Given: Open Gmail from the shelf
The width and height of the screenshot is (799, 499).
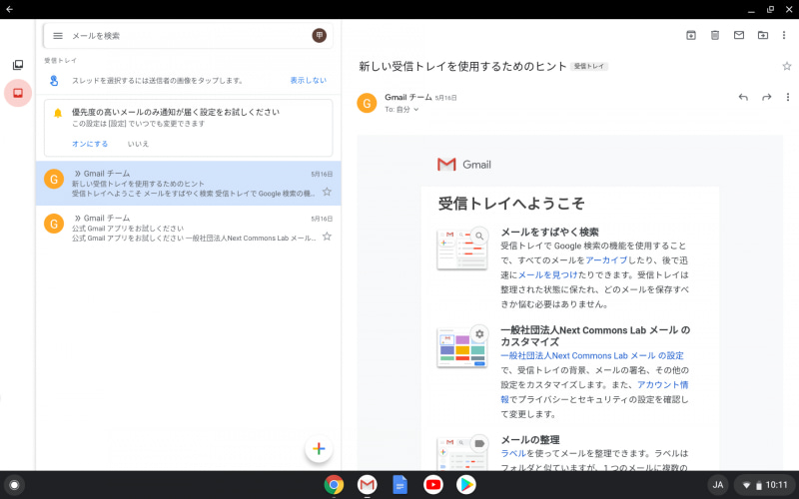Looking at the screenshot, I should coord(367,485).
